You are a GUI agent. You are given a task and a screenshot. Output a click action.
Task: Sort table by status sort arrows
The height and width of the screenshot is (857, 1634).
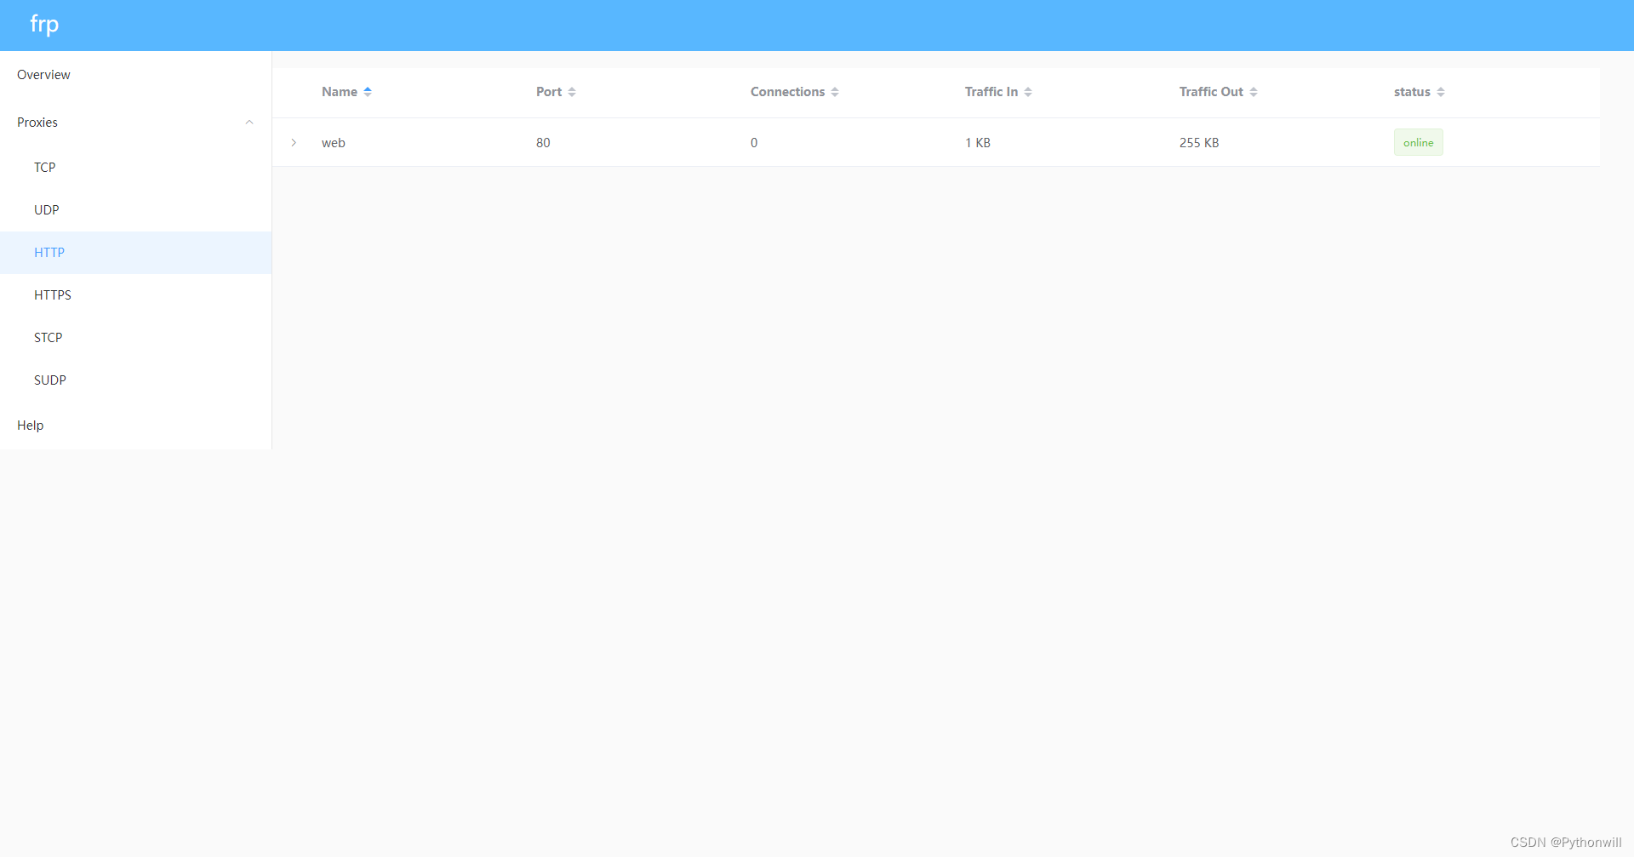tap(1441, 92)
